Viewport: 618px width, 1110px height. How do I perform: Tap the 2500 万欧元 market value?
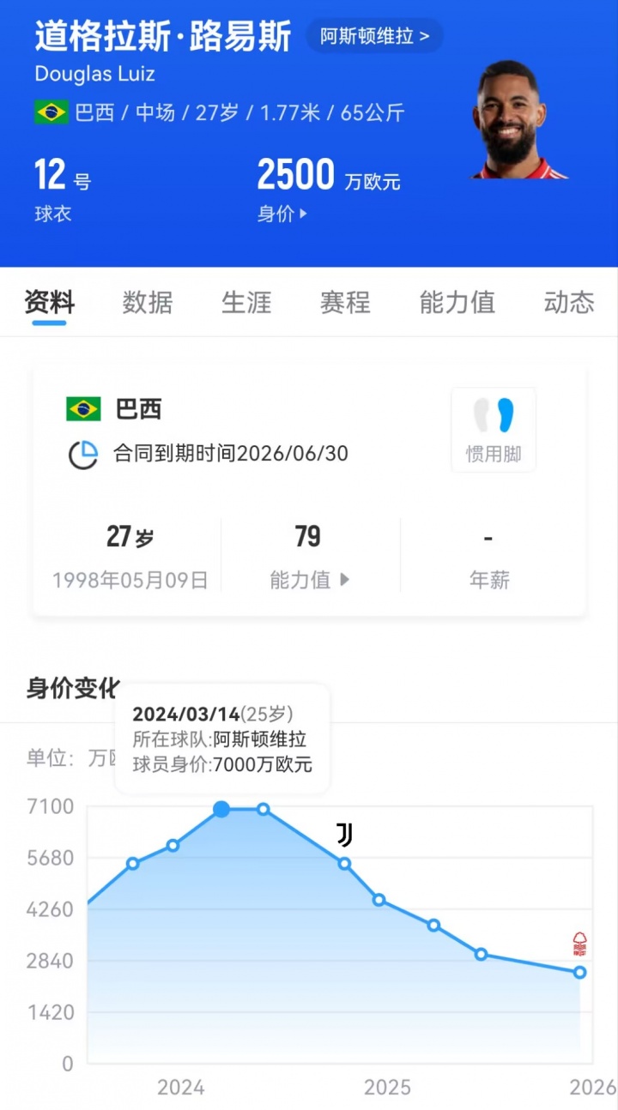pos(329,176)
